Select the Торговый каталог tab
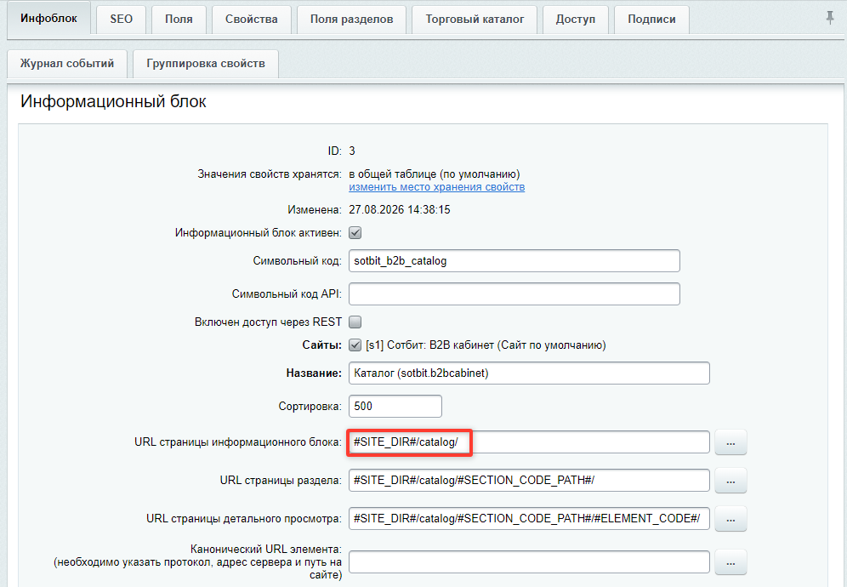The height and width of the screenshot is (587, 847). [475, 19]
